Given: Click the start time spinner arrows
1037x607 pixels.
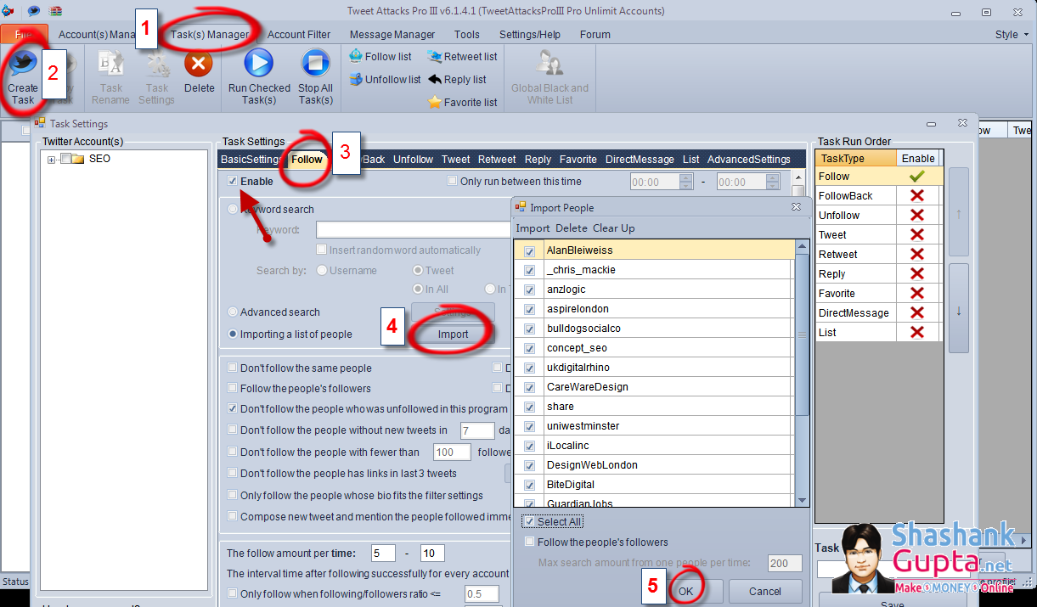Looking at the screenshot, I should tap(686, 182).
